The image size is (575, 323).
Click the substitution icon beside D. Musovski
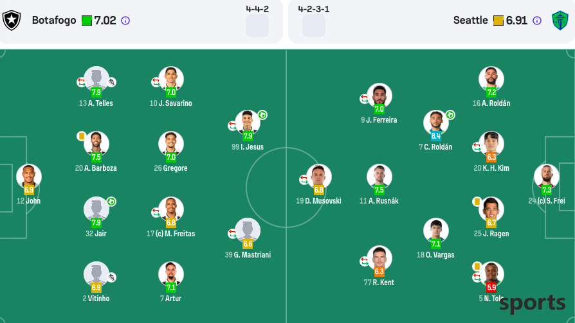[x=304, y=179]
